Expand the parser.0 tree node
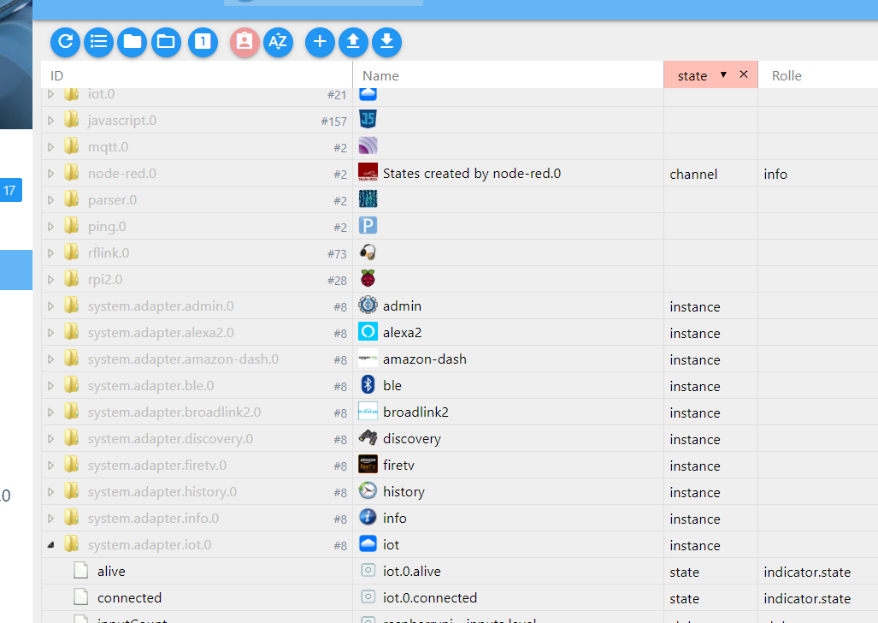The width and height of the screenshot is (878, 623). pos(51,200)
